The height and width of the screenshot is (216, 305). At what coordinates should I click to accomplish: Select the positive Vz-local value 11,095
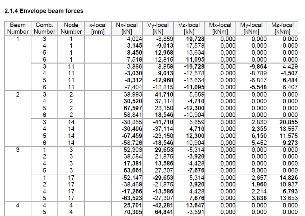195,59
